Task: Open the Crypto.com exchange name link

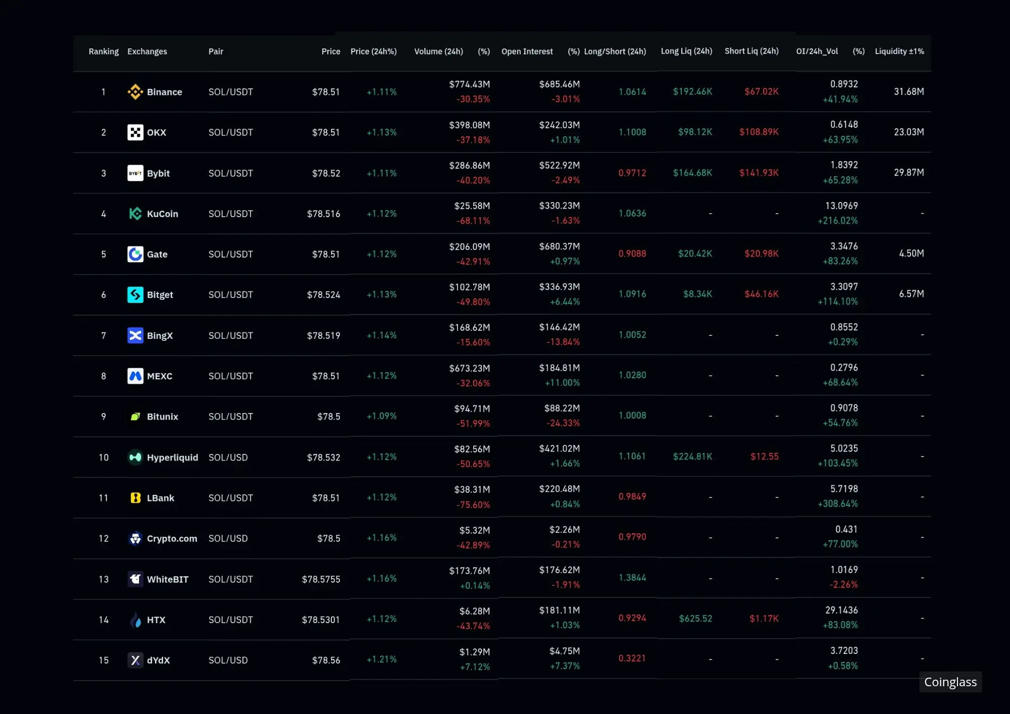Action: click(172, 538)
